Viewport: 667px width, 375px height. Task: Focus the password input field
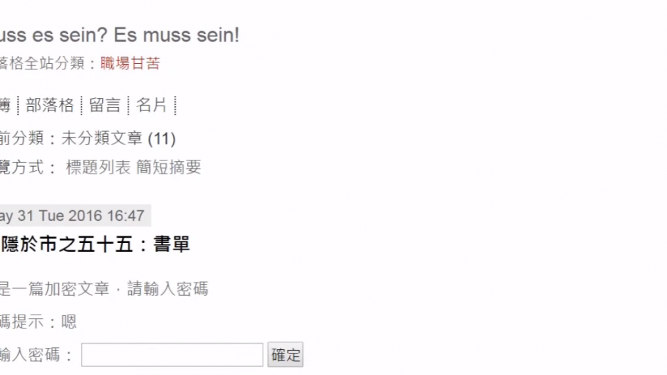click(172, 355)
